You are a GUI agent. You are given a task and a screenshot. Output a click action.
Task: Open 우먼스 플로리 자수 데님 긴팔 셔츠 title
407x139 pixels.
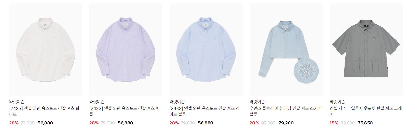(285, 111)
